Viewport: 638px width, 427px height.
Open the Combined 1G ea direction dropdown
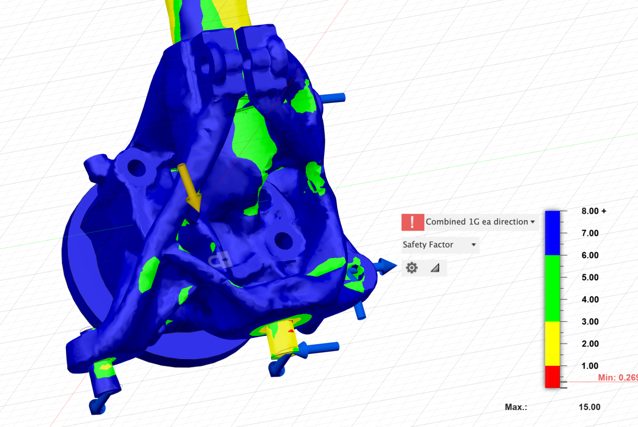click(x=481, y=222)
